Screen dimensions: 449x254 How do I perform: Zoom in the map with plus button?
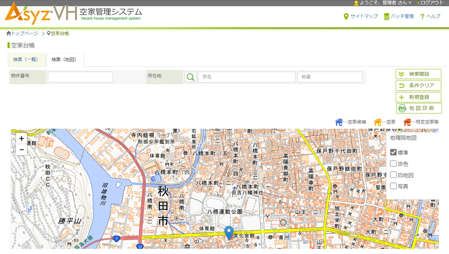pyautogui.click(x=21, y=139)
